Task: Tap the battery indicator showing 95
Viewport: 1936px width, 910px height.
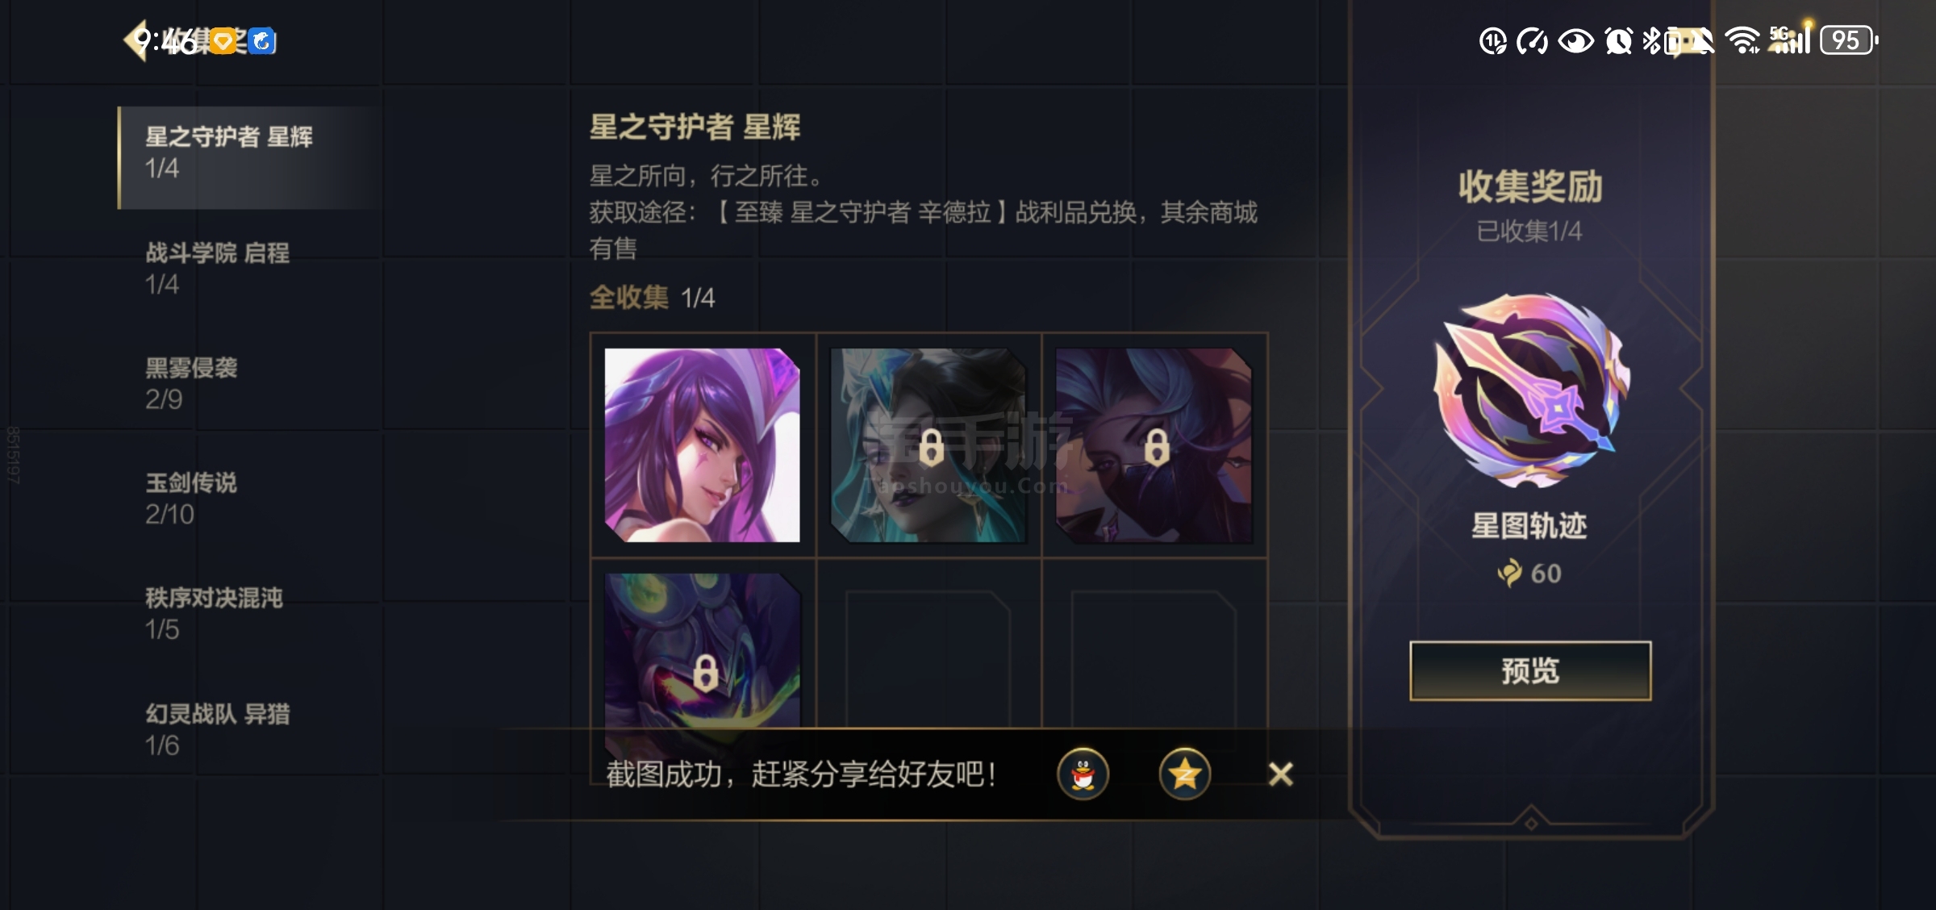Action: (1849, 40)
